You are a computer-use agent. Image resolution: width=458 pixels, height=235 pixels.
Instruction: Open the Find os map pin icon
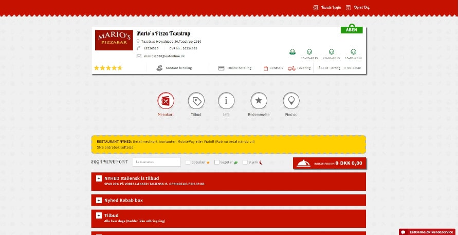point(291,101)
